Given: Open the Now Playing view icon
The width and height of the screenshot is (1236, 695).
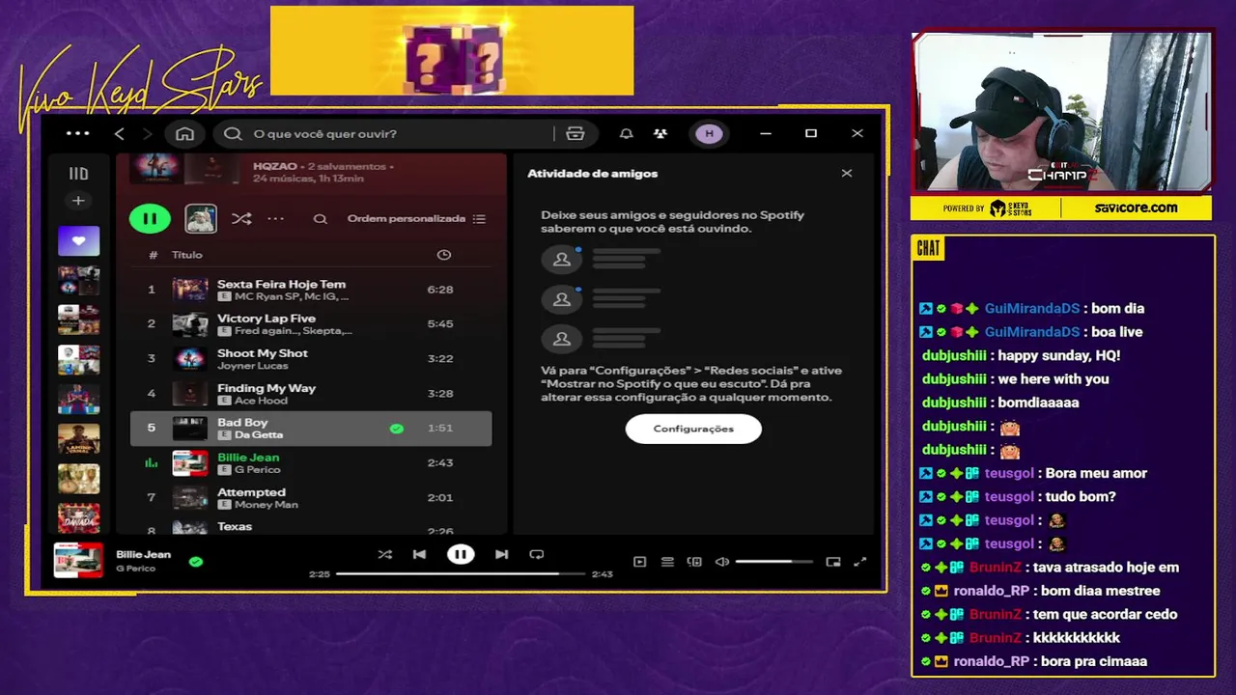Looking at the screenshot, I should click(639, 562).
